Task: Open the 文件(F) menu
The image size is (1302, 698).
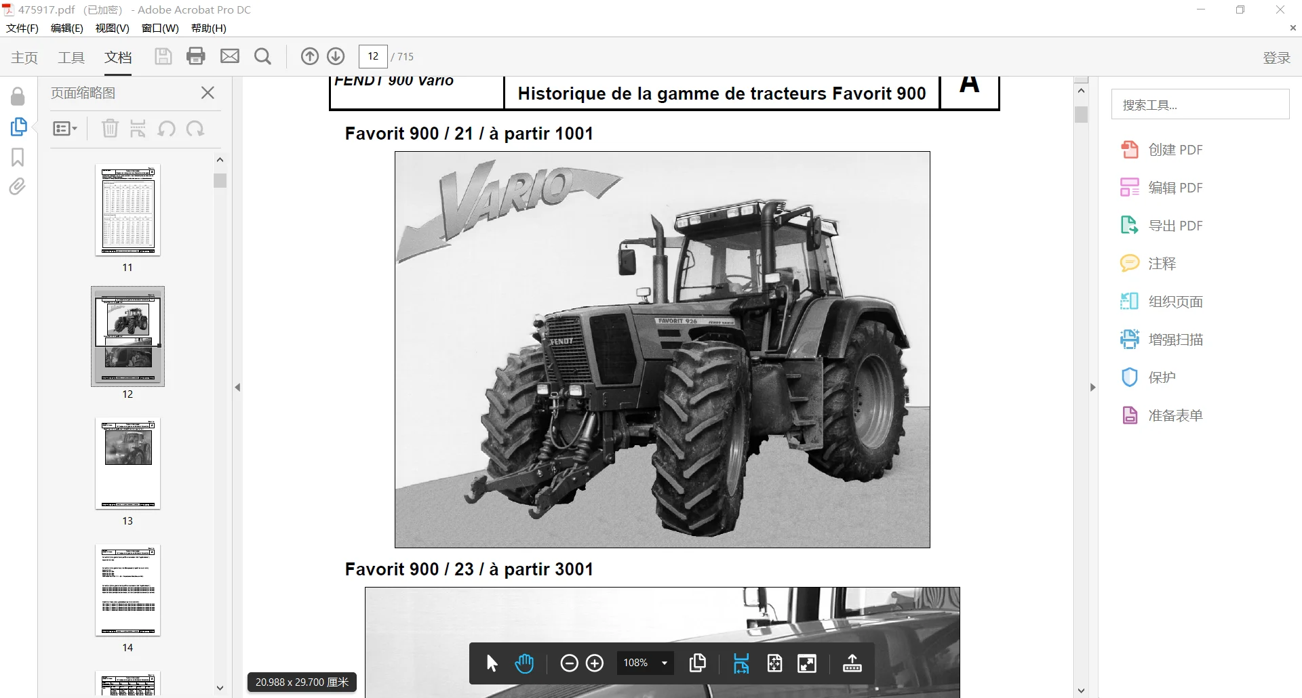Action: point(22,28)
